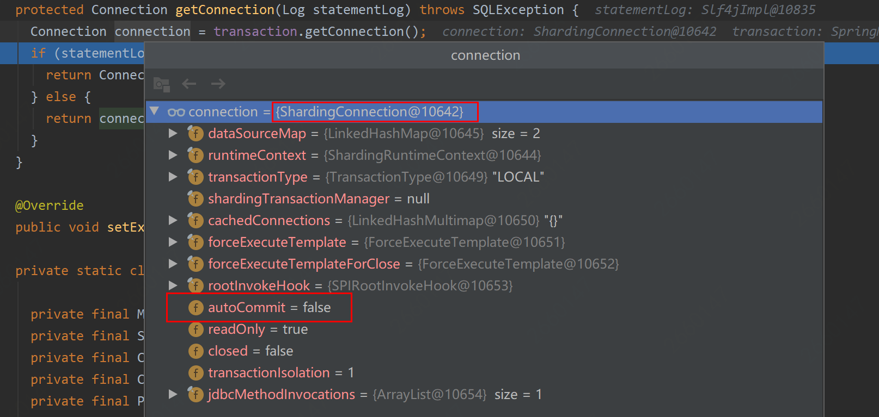Expand the transactionType node
Viewport: 879px width, 417px height.
(x=173, y=177)
